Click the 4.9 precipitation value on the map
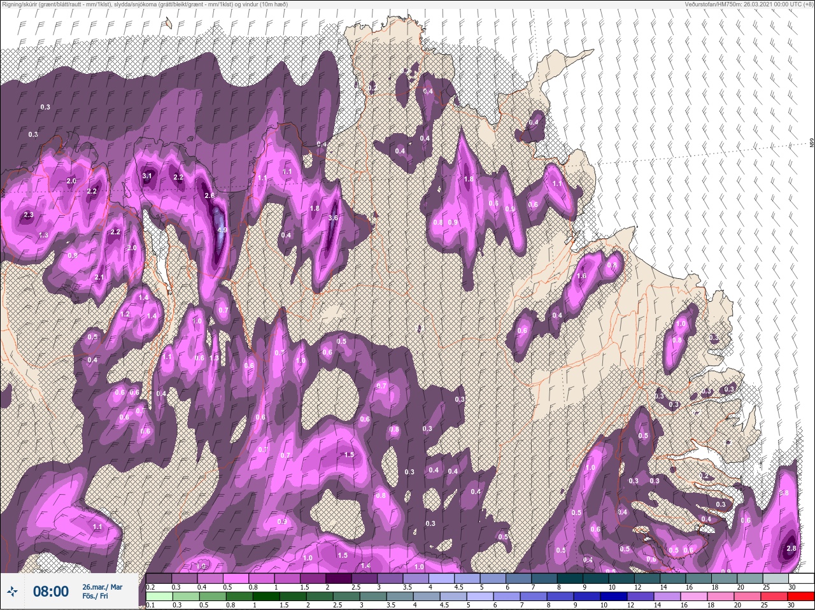The height and width of the screenshot is (610, 815). (x=222, y=230)
